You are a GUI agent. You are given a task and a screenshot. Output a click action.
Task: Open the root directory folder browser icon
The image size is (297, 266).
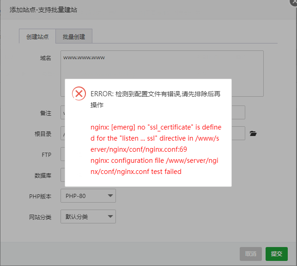pos(253,134)
